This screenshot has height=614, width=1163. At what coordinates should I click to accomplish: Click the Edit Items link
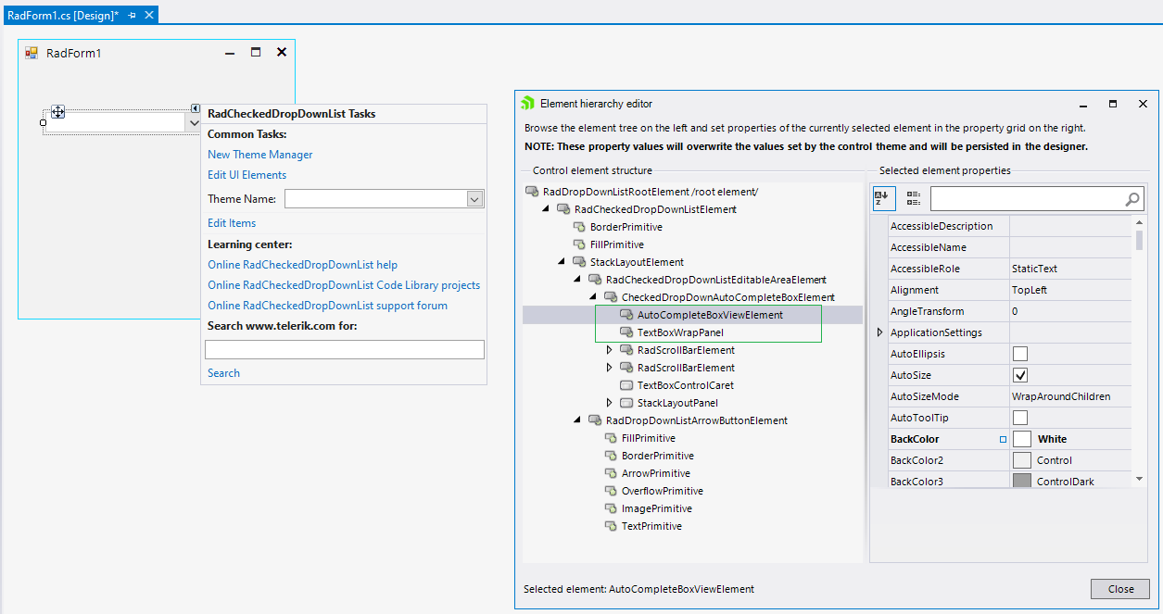232,223
